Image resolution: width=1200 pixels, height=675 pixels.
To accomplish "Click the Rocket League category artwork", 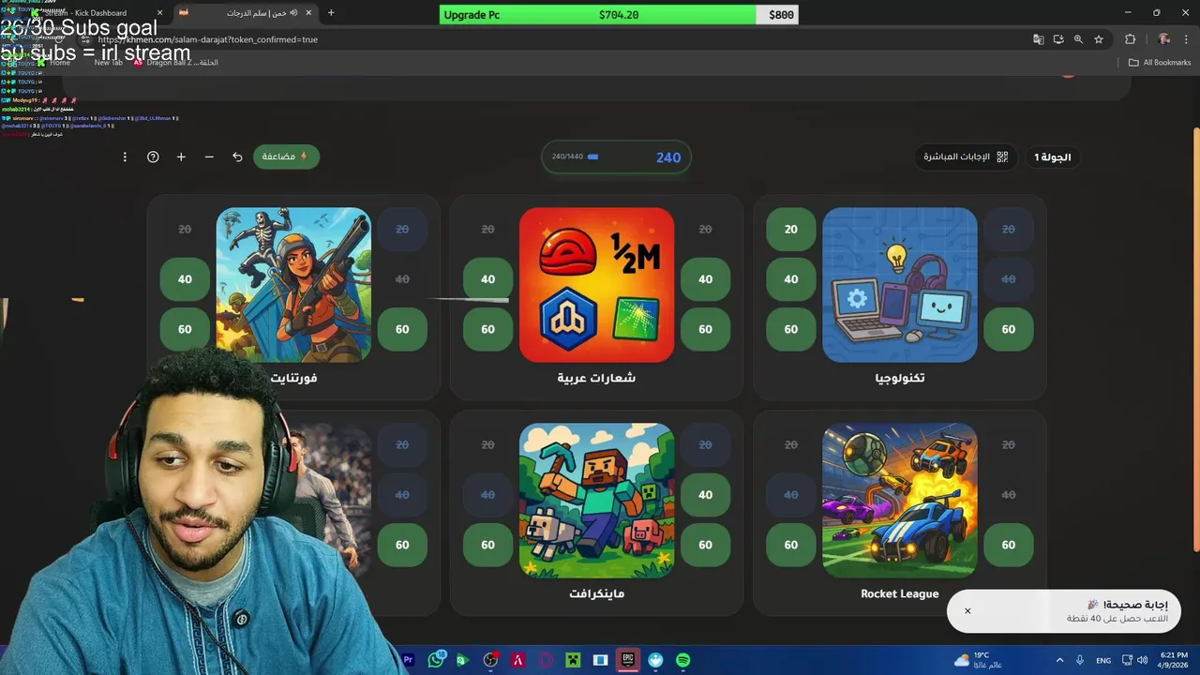I will (x=900, y=501).
